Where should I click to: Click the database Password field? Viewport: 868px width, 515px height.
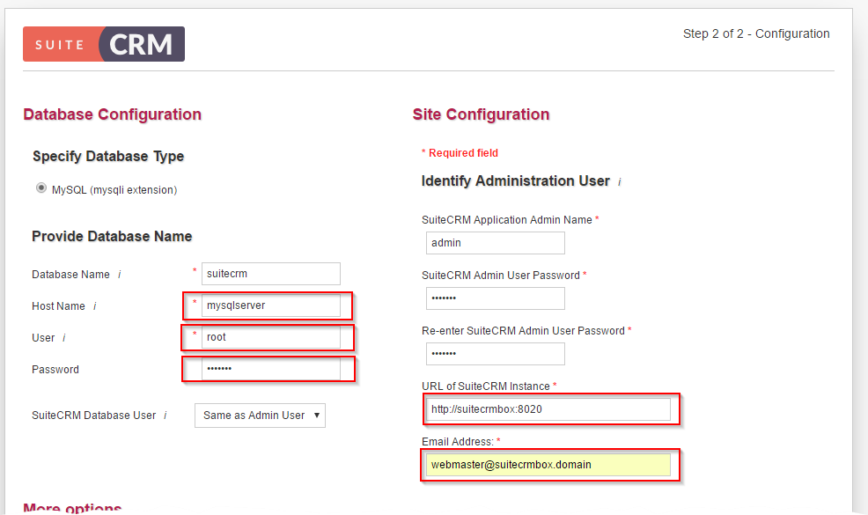click(270, 369)
